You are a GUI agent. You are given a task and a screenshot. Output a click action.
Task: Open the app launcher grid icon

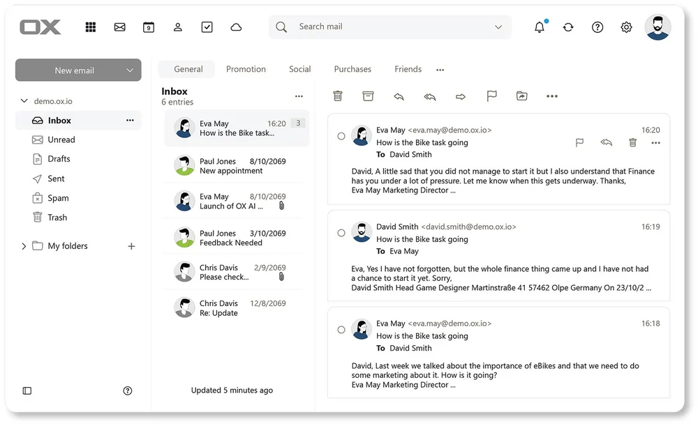[90, 27]
